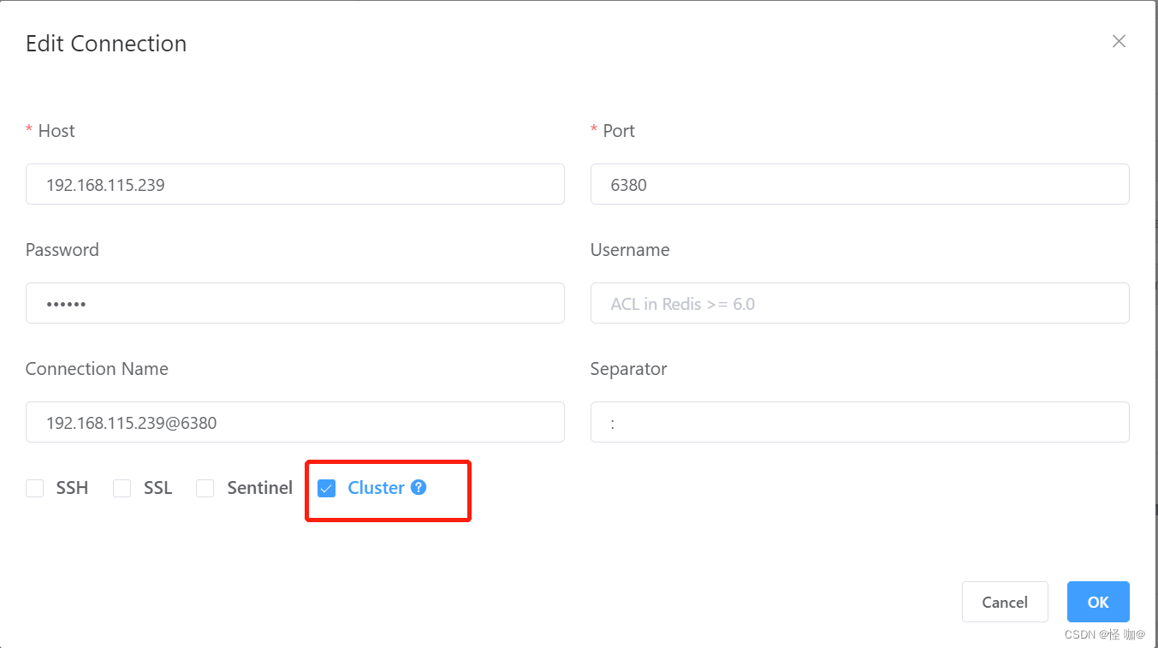The image size is (1158, 648).
Task: Click into the Host address field
Action: 294,184
